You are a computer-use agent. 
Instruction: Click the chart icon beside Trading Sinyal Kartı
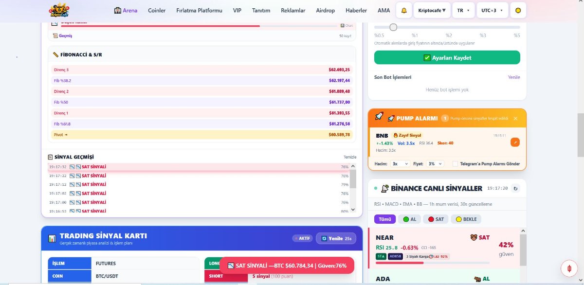point(52,238)
